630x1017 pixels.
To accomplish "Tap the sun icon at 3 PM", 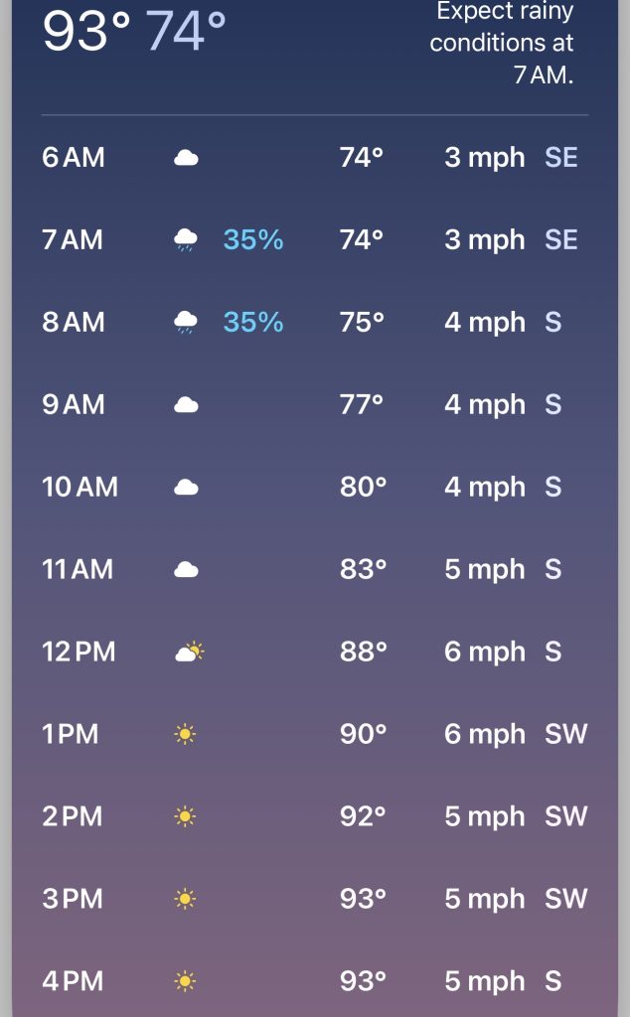I will click(x=185, y=899).
